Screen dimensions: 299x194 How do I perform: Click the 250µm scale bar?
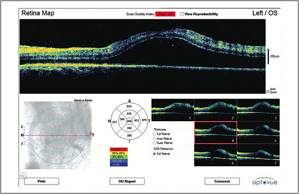(x=268, y=56)
